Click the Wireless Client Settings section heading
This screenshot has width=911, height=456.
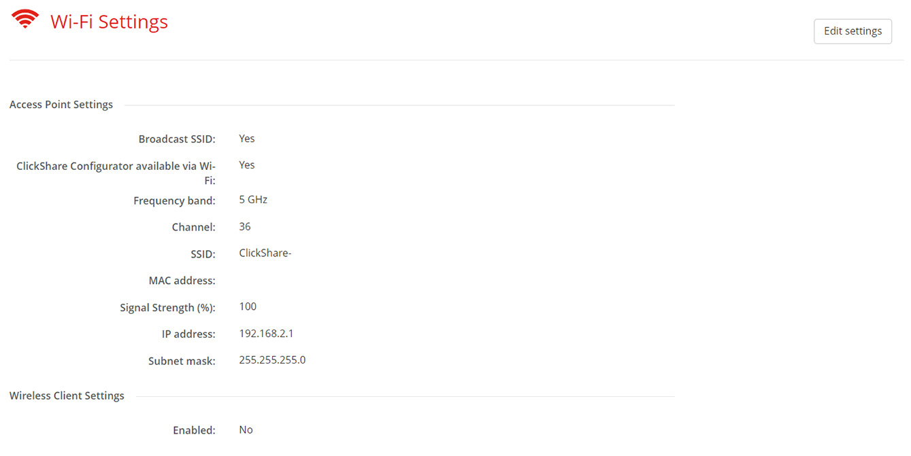[67, 396]
